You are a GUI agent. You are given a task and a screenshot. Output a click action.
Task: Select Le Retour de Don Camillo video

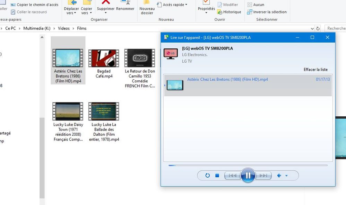140,58
